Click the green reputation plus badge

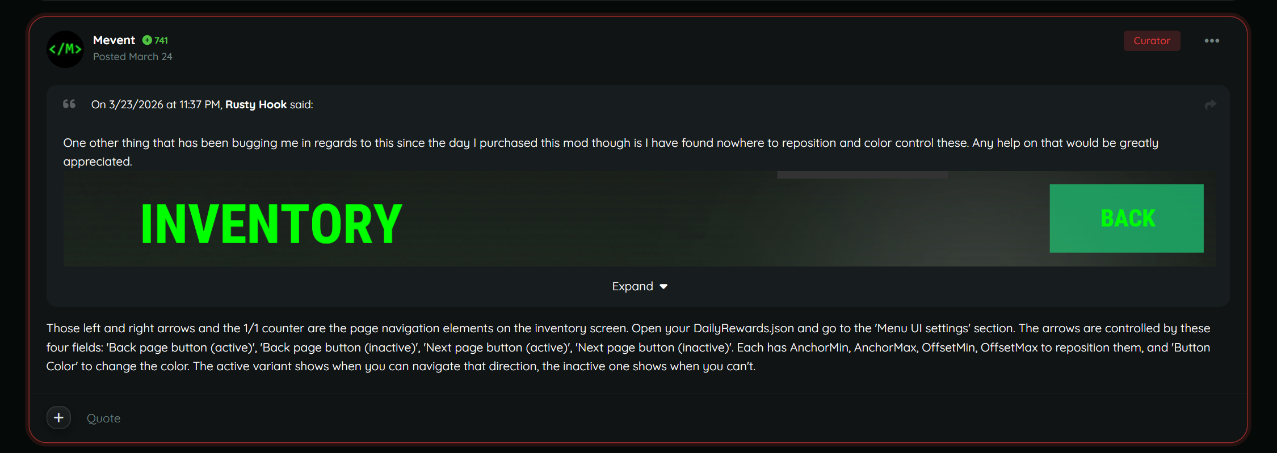coord(147,40)
